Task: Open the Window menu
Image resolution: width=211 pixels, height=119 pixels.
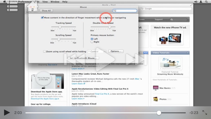Action: [x=55, y=2]
